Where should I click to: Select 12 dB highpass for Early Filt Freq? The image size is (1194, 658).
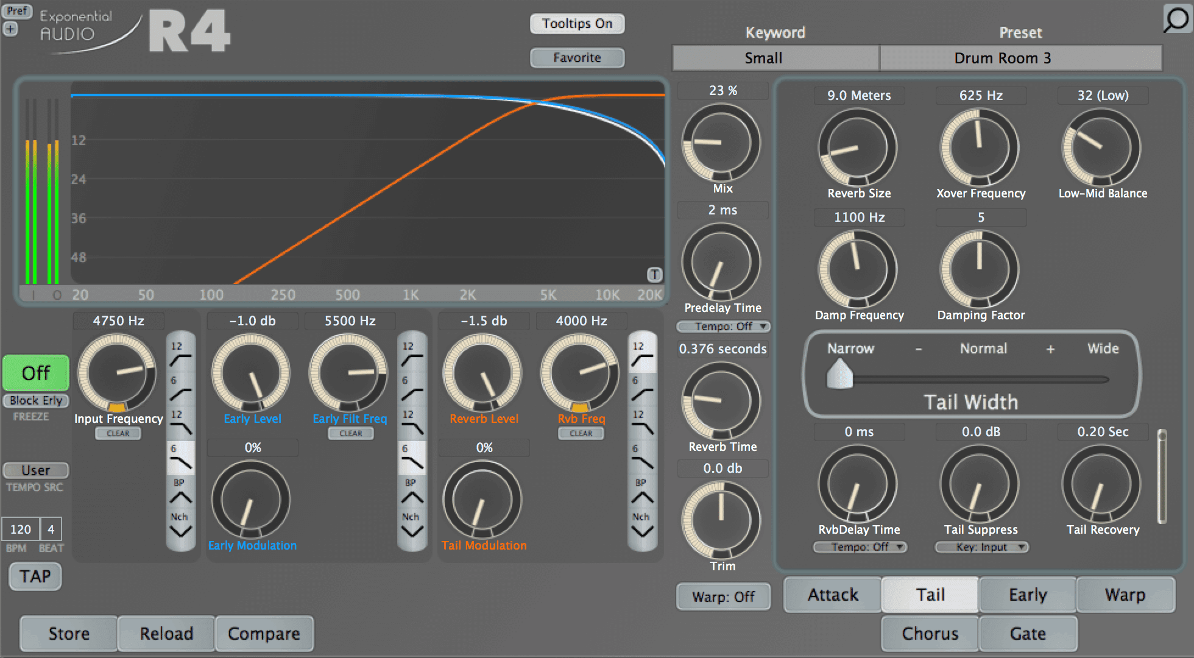(412, 353)
